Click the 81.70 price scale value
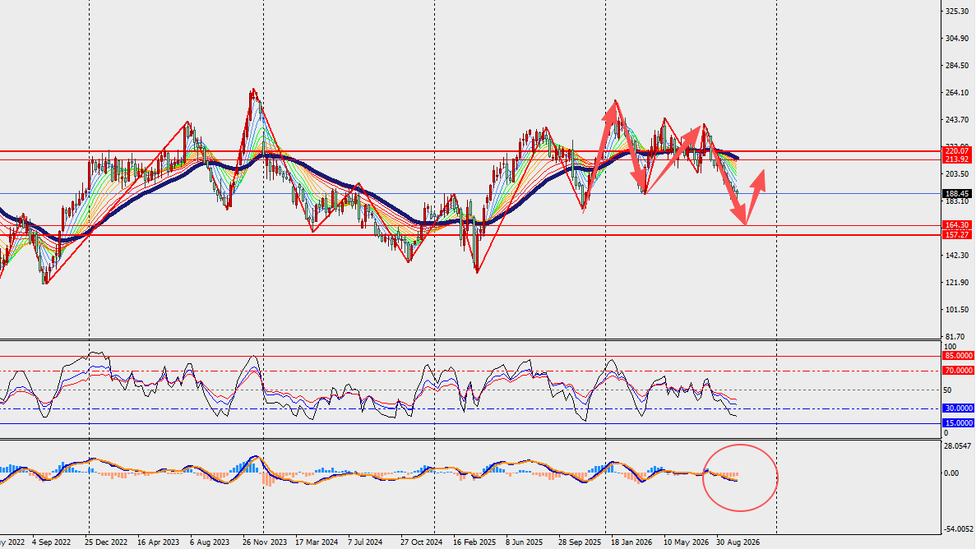976x549 pixels. (955, 337)
